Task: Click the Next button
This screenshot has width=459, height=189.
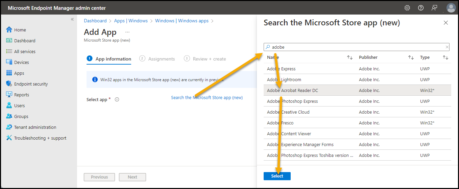Action: pyautogui.click(x=132, y=177)
